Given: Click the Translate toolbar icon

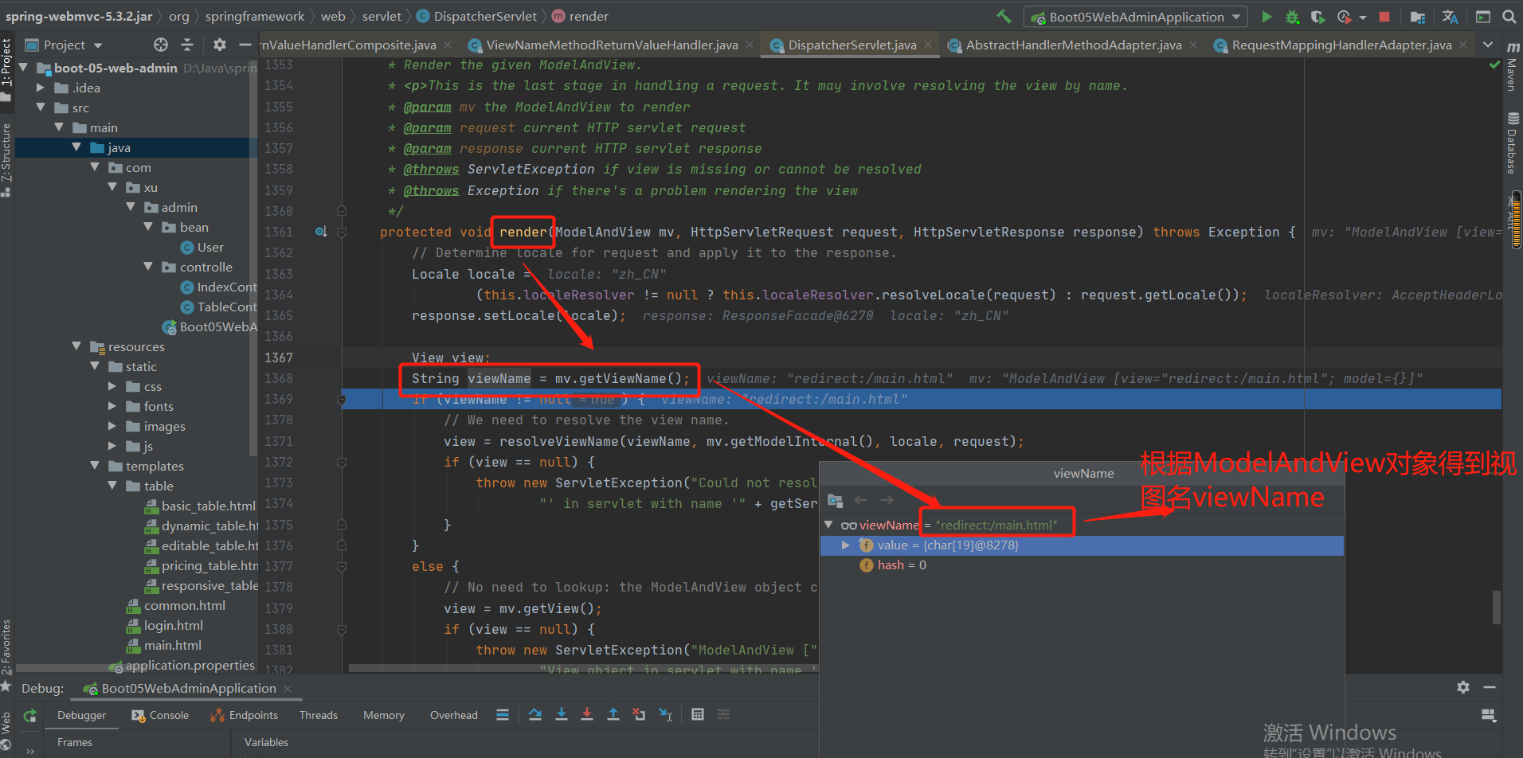Looking at the screenshot, I should 1450,16.
